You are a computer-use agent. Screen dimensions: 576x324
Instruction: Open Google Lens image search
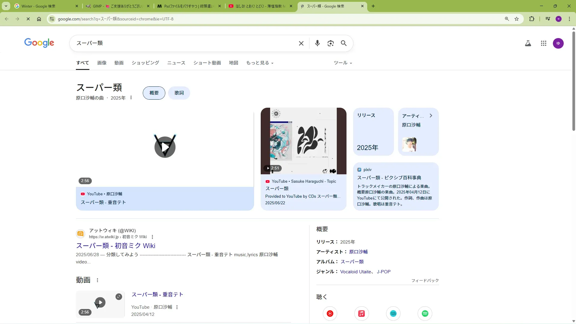(x=330, y=43)
